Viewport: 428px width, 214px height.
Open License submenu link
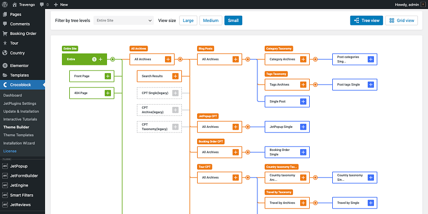(x=10, y=151)
